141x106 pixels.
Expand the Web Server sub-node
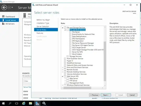pyautogui.click(x=65, y=78)
